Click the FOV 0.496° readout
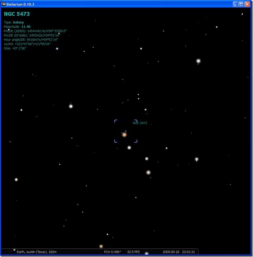 [x=112, y=252]
